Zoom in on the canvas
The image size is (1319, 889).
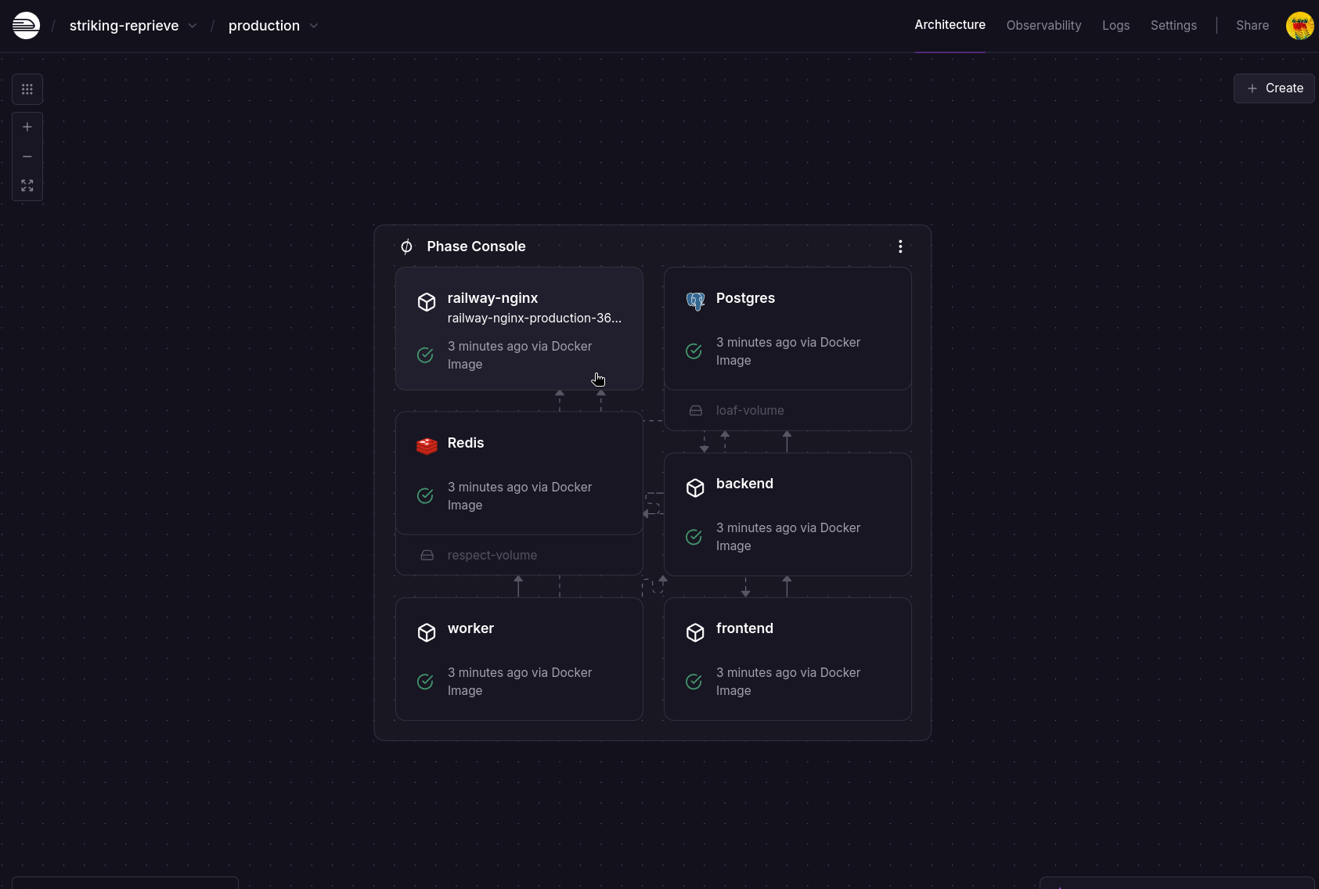point(27,127)
